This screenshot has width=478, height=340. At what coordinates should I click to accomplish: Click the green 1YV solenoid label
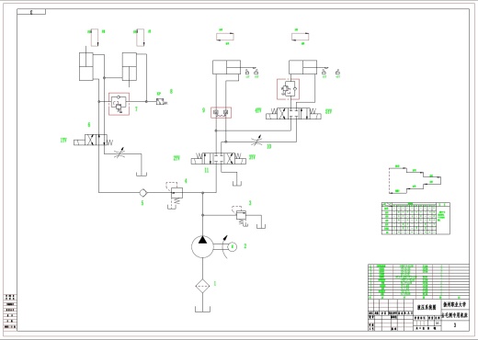63,141
